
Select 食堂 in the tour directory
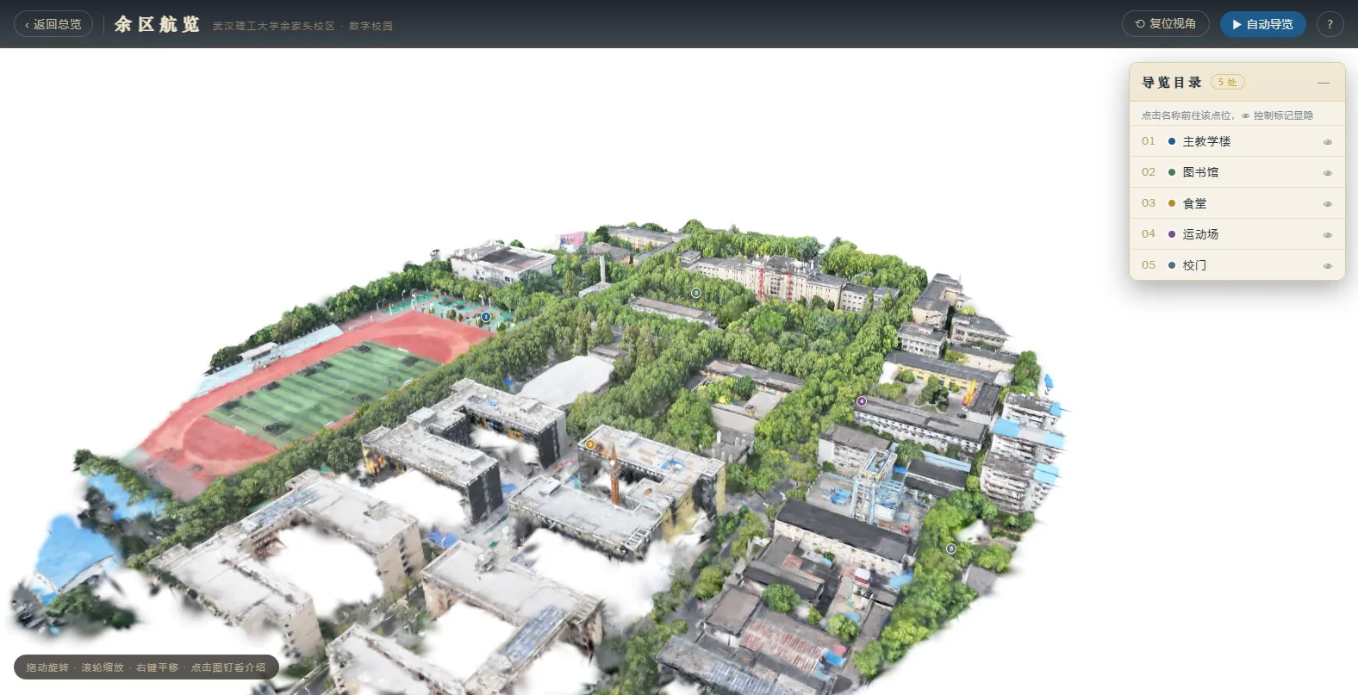(x=1194, y=203)
